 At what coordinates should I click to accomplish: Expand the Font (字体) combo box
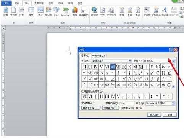[x=130, y=61]
